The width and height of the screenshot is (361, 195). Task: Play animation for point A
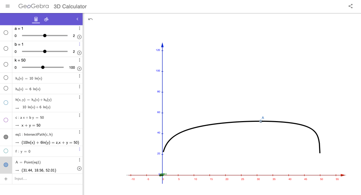point(79,169)
